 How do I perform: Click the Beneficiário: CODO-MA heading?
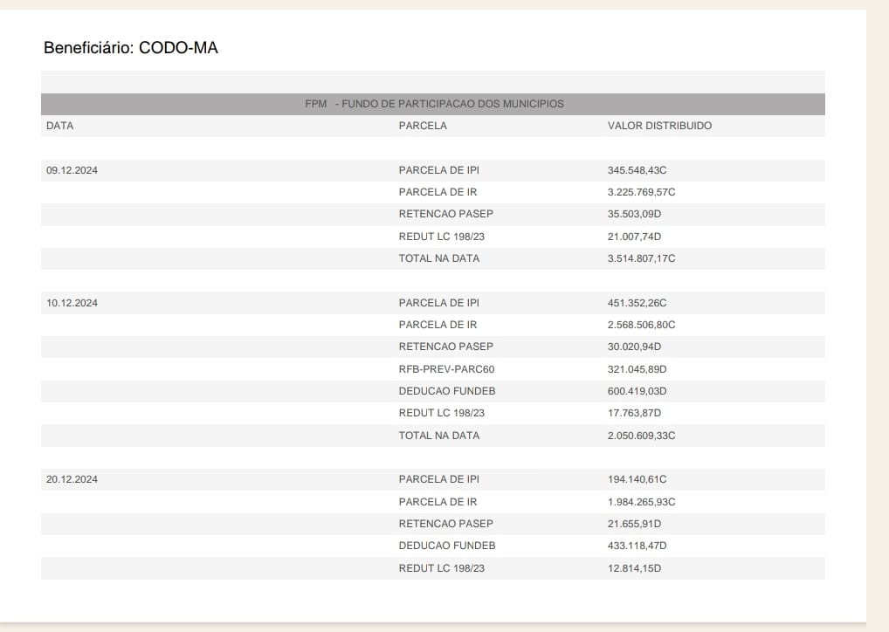click(130, 48)
